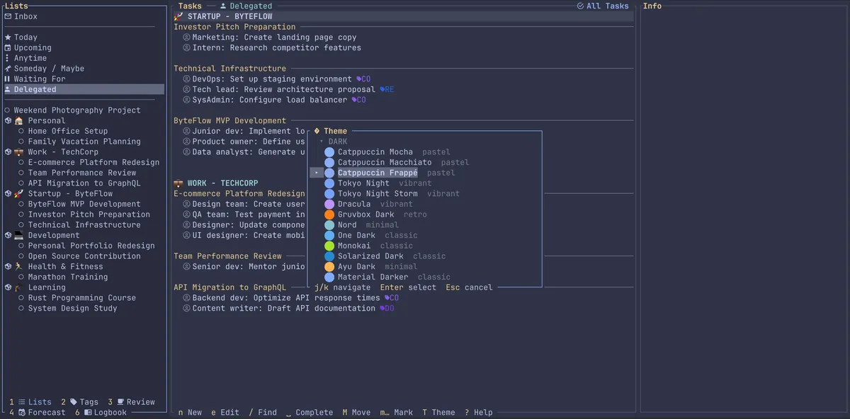This screenshot has width=850, height=419.
Task: Mark the Junior dev task circle done
Action: coord(187,131)
